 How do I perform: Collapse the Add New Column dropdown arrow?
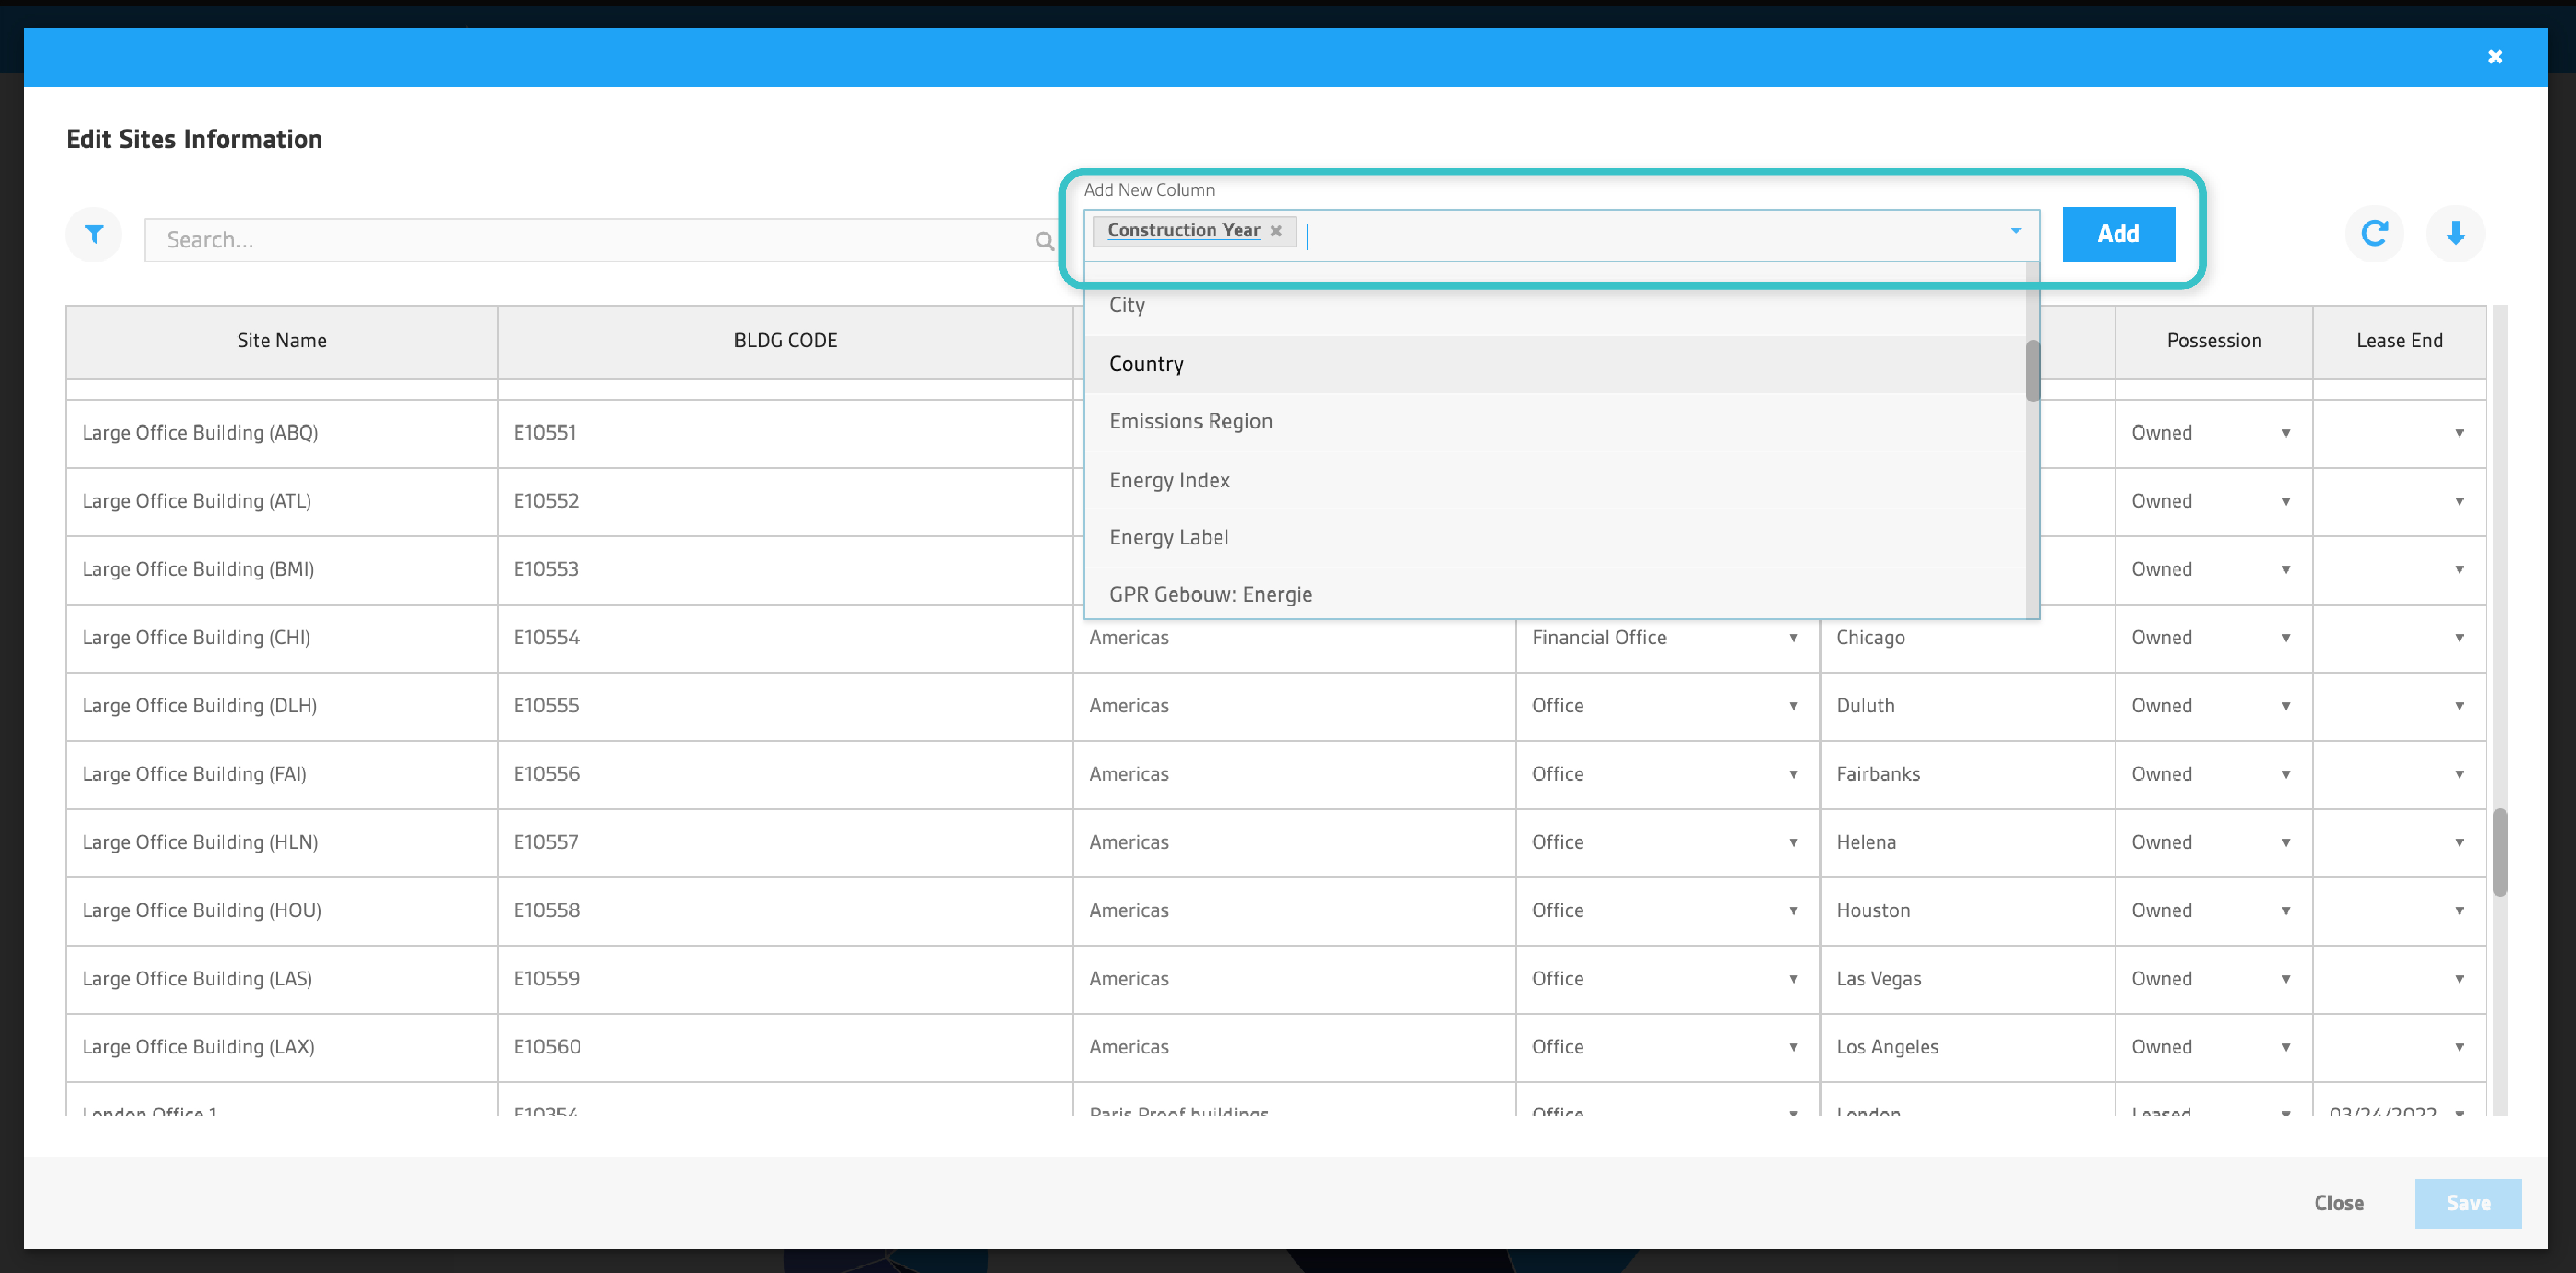(2016, 231)
